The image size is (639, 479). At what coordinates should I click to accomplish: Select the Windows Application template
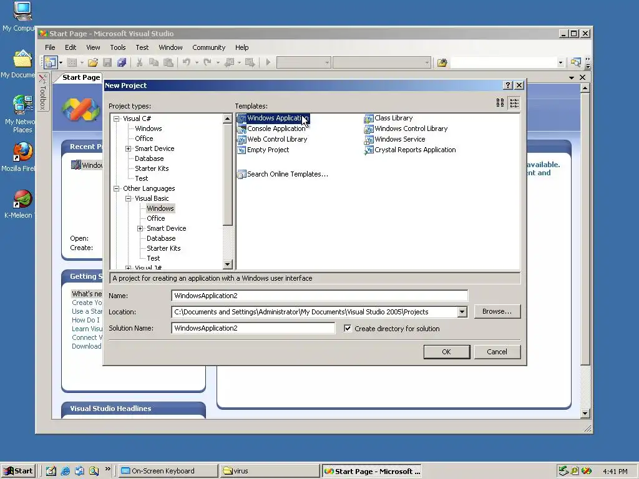(273, 118)
